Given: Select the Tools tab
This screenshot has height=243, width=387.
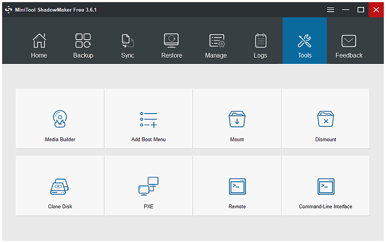Looking at the screenshot, I should (305, 41).
